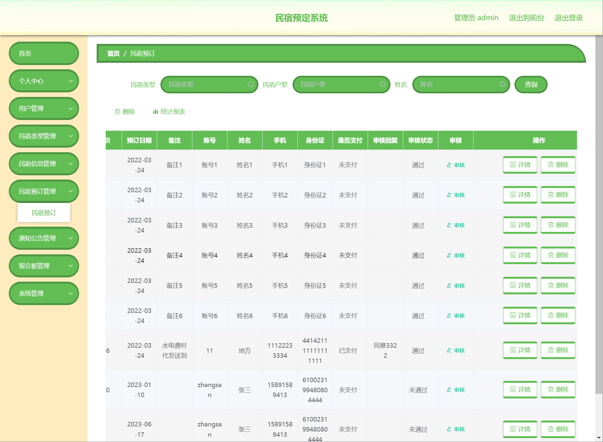Focus the 民宿类型 input field
603x442 pixels.
click(x=209, y=85)
